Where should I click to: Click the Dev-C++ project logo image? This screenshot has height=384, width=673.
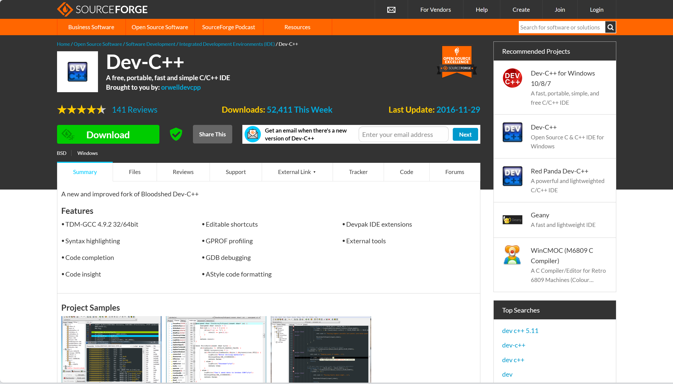78,72
